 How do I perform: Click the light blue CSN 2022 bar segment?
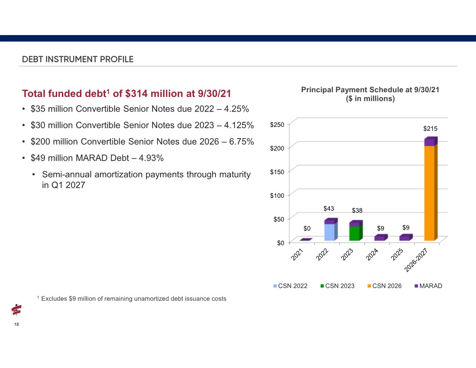click(330, 232)
